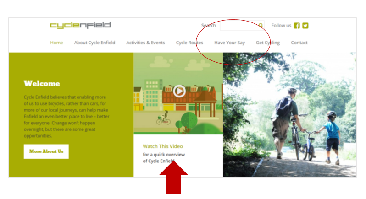The image size is (366, 199).
Task: Open the Contact page
Action: click(x=299, y=43)
